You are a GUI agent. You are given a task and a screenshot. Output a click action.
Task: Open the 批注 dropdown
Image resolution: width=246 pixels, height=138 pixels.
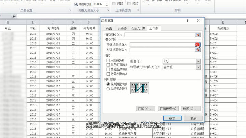pos(198,61)
